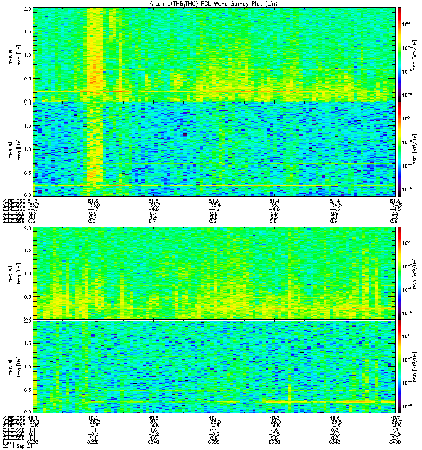Click the color bar beside the THC B∥ panel
422x450 pixels.
(x=399, y=367)
